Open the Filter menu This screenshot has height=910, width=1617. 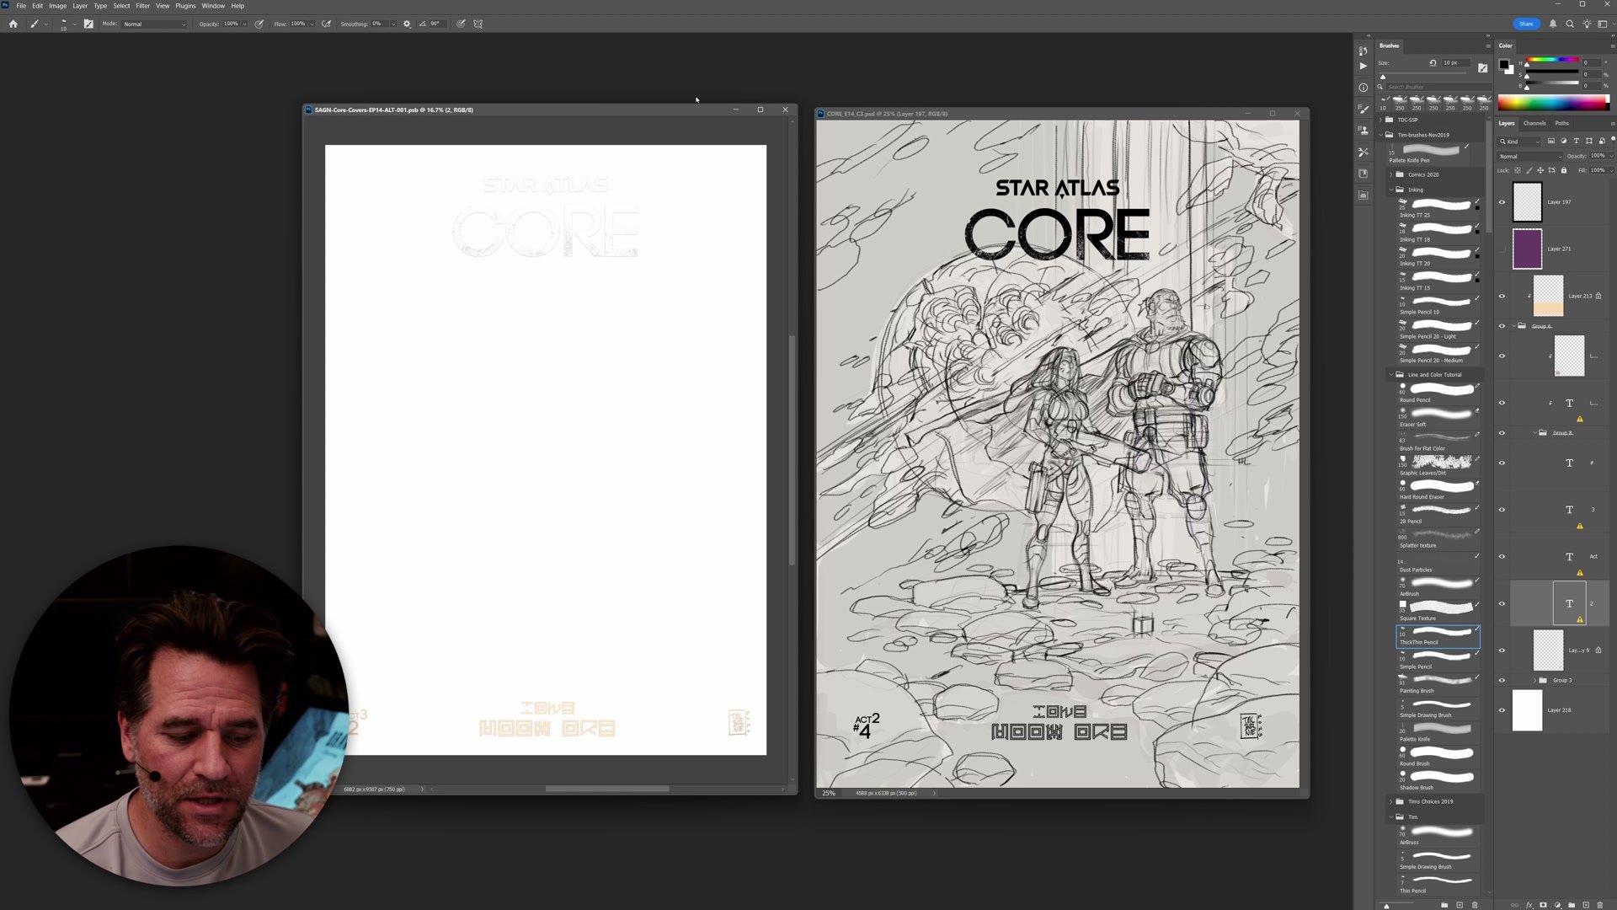(x=142, y=6)
